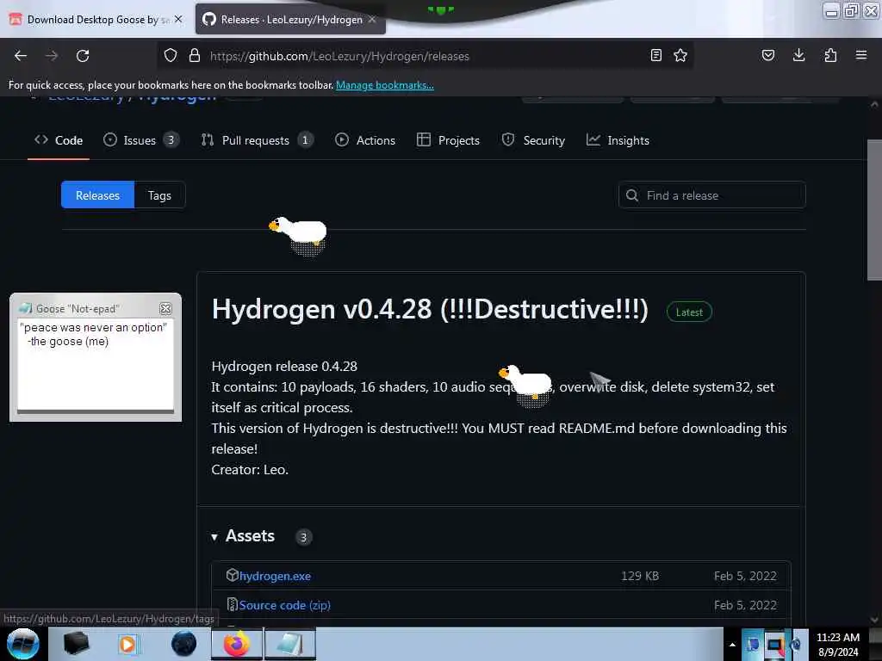
Task: Select the Releases button
Action: pyautogui.click(x=98, y=195)
